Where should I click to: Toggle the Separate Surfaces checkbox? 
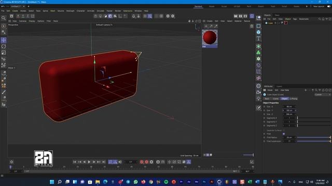tap(284, 130)
